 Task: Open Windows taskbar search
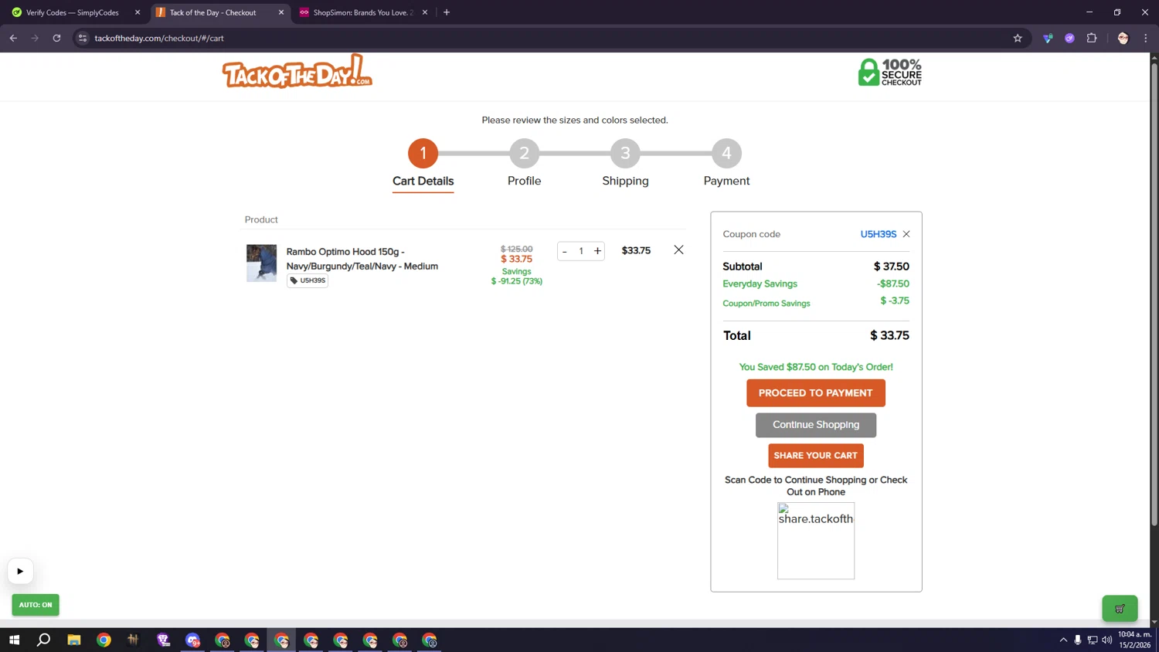(x=44, y=640)
